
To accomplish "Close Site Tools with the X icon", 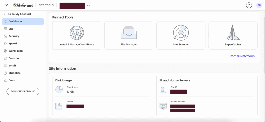I will click(x=6, y=5).
